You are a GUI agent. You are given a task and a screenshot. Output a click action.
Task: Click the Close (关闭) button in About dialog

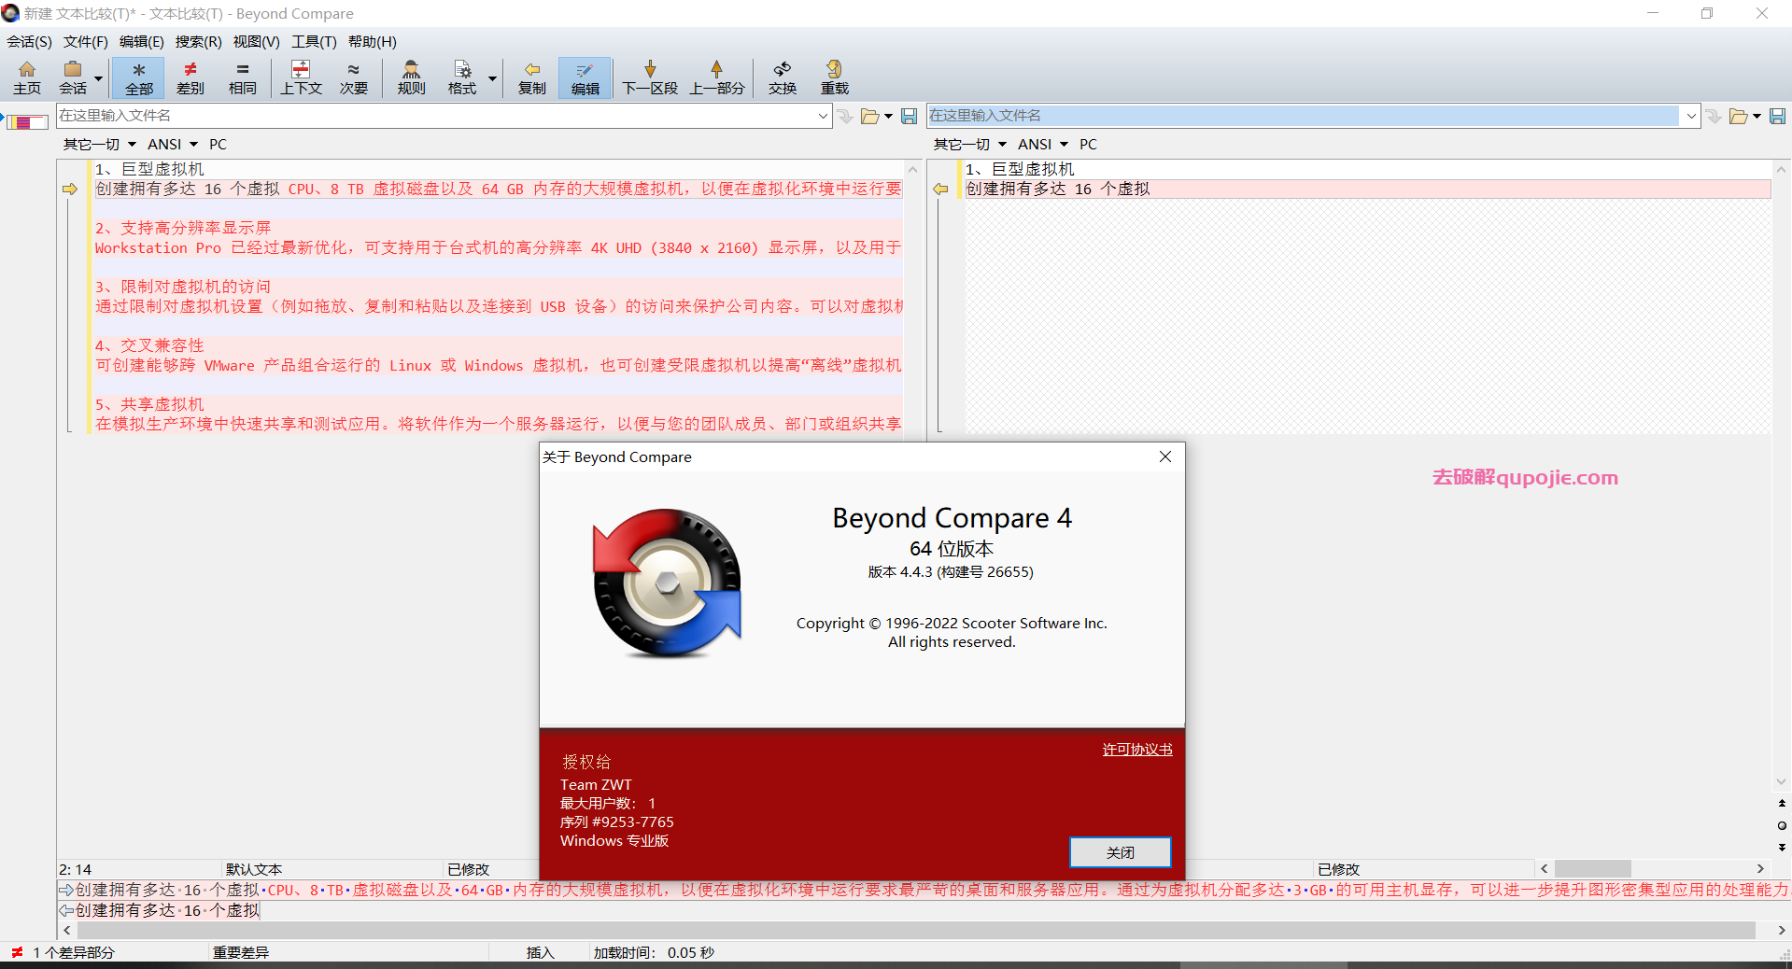pyautogui.click(x=1120, y=851)
